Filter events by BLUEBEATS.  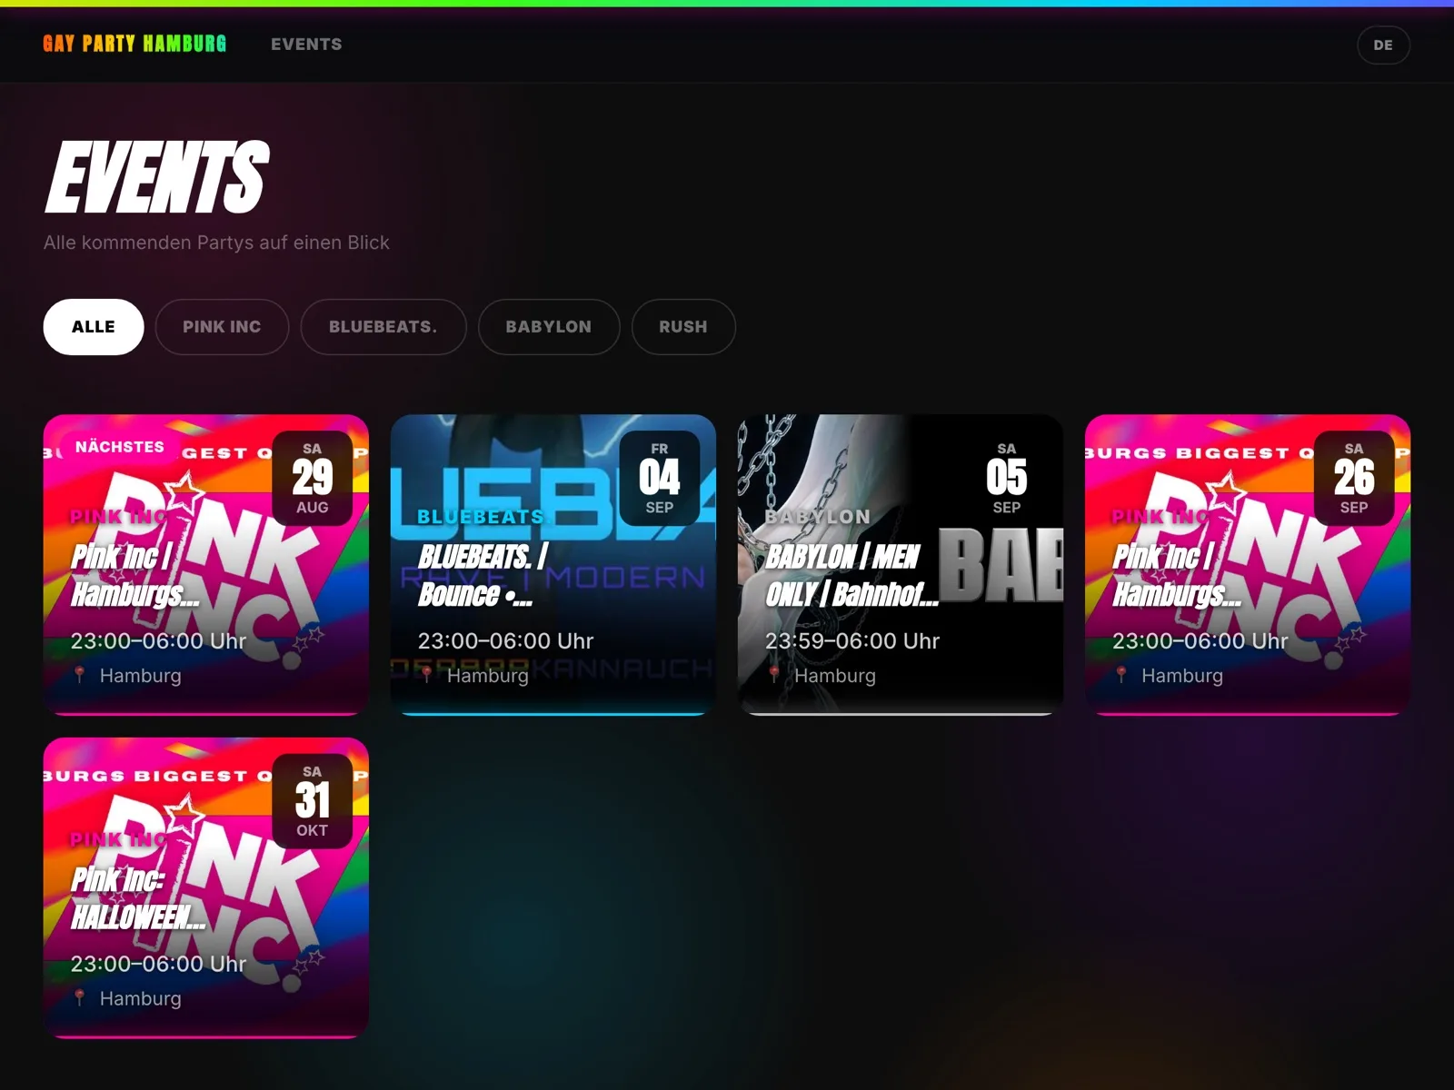click(383, 327)
